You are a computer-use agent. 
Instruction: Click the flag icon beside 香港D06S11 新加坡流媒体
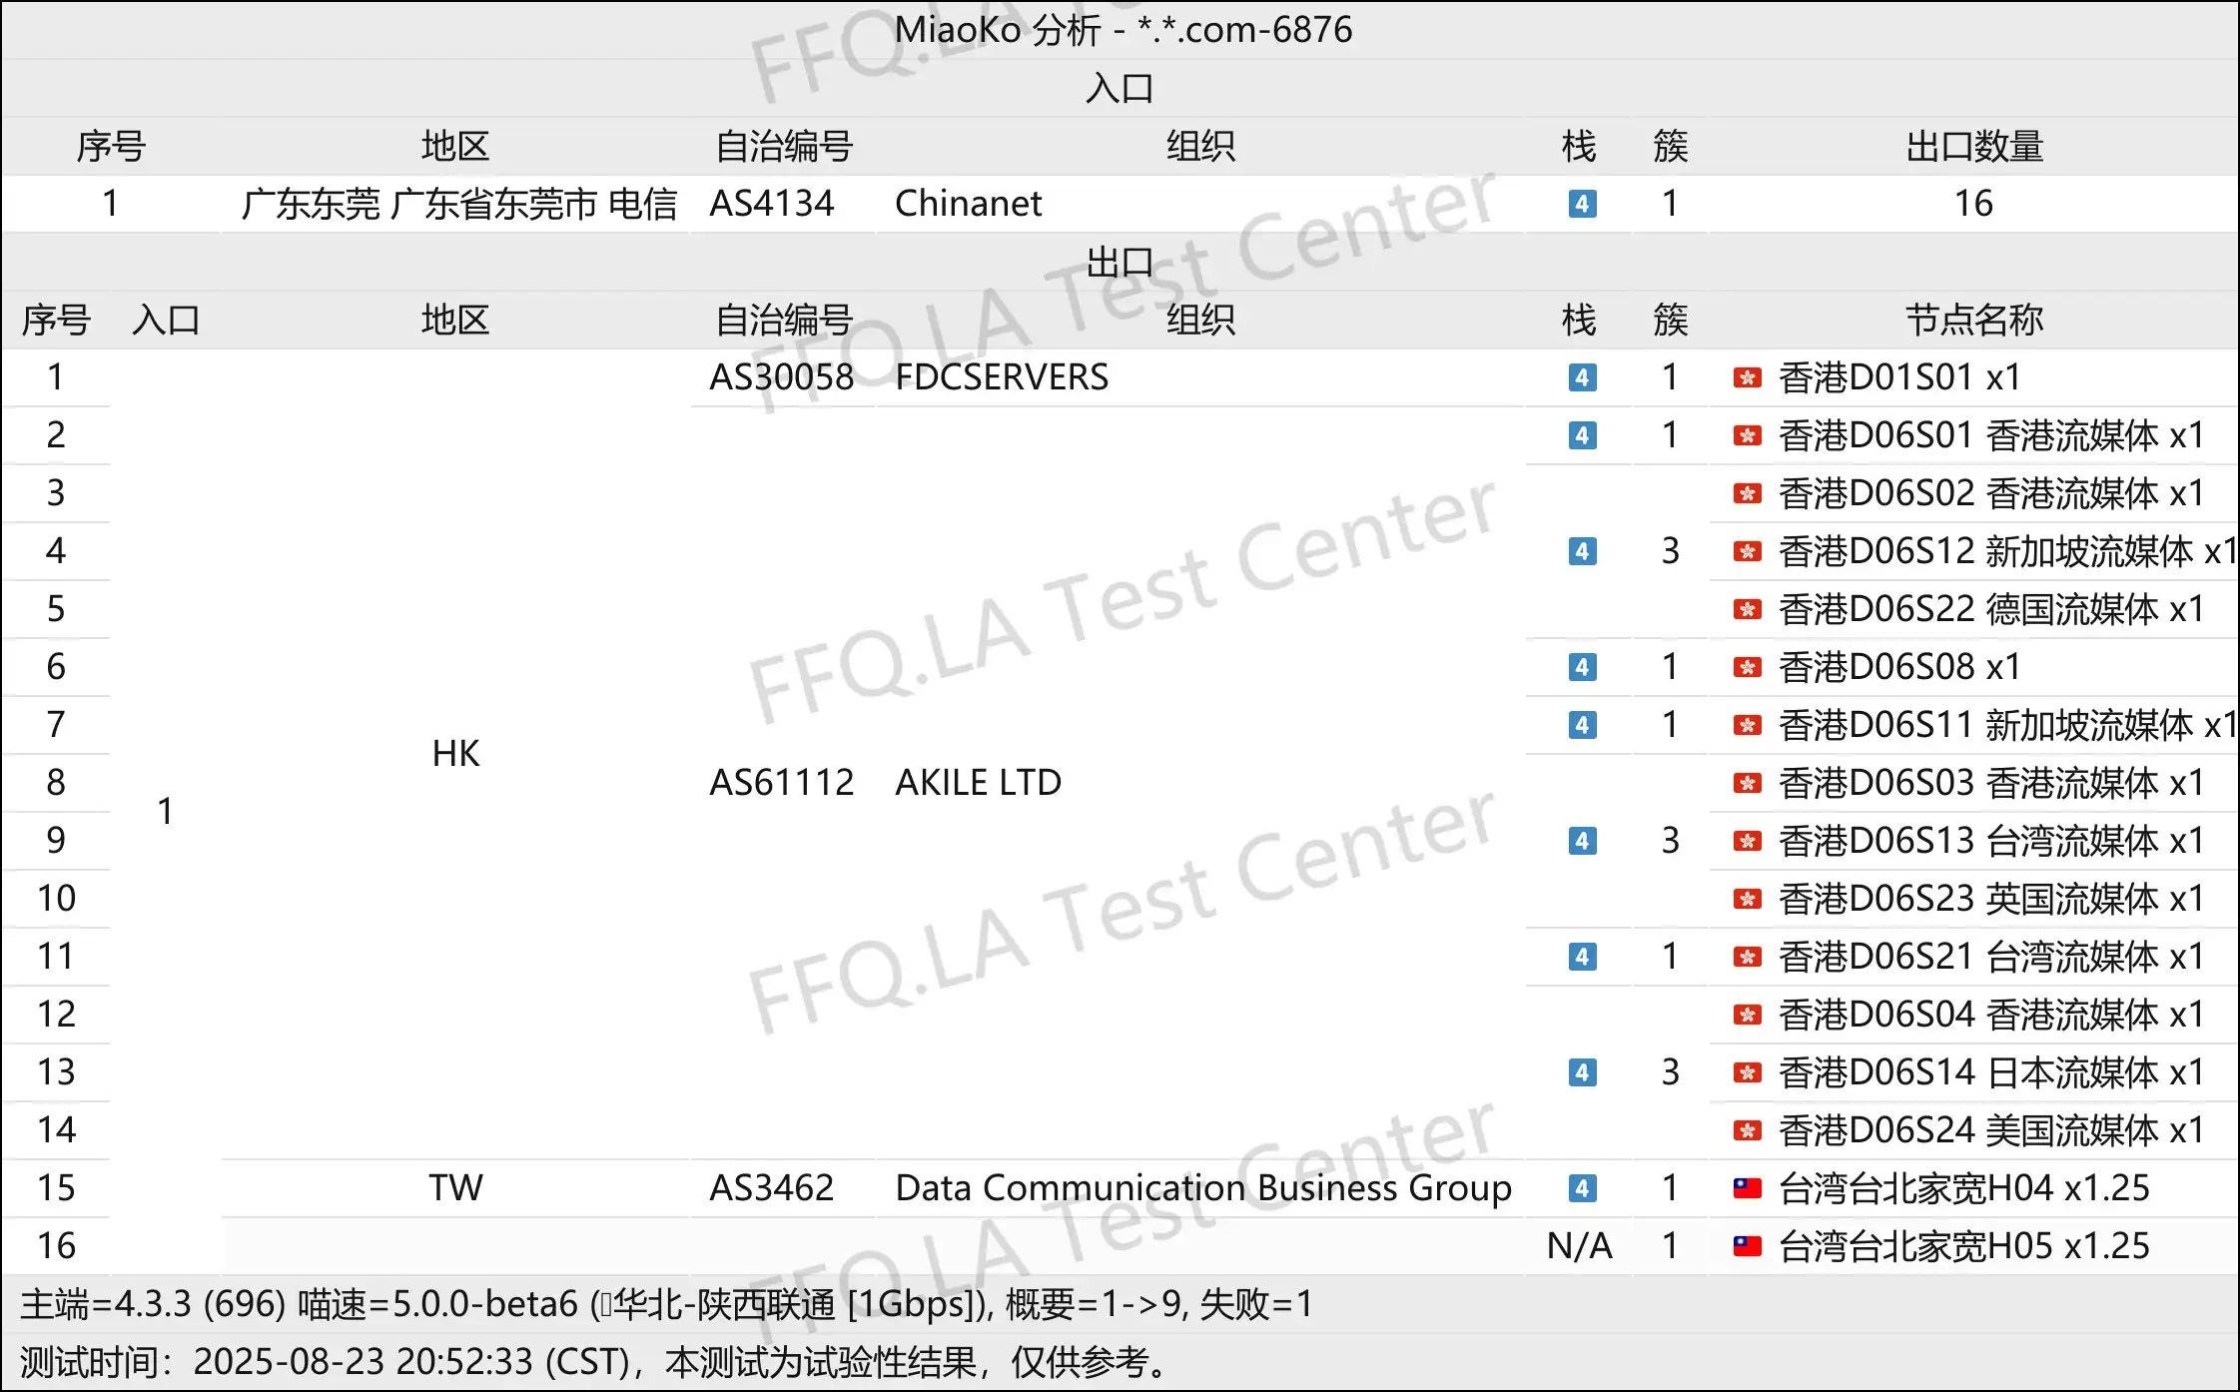click(1747, 725)
